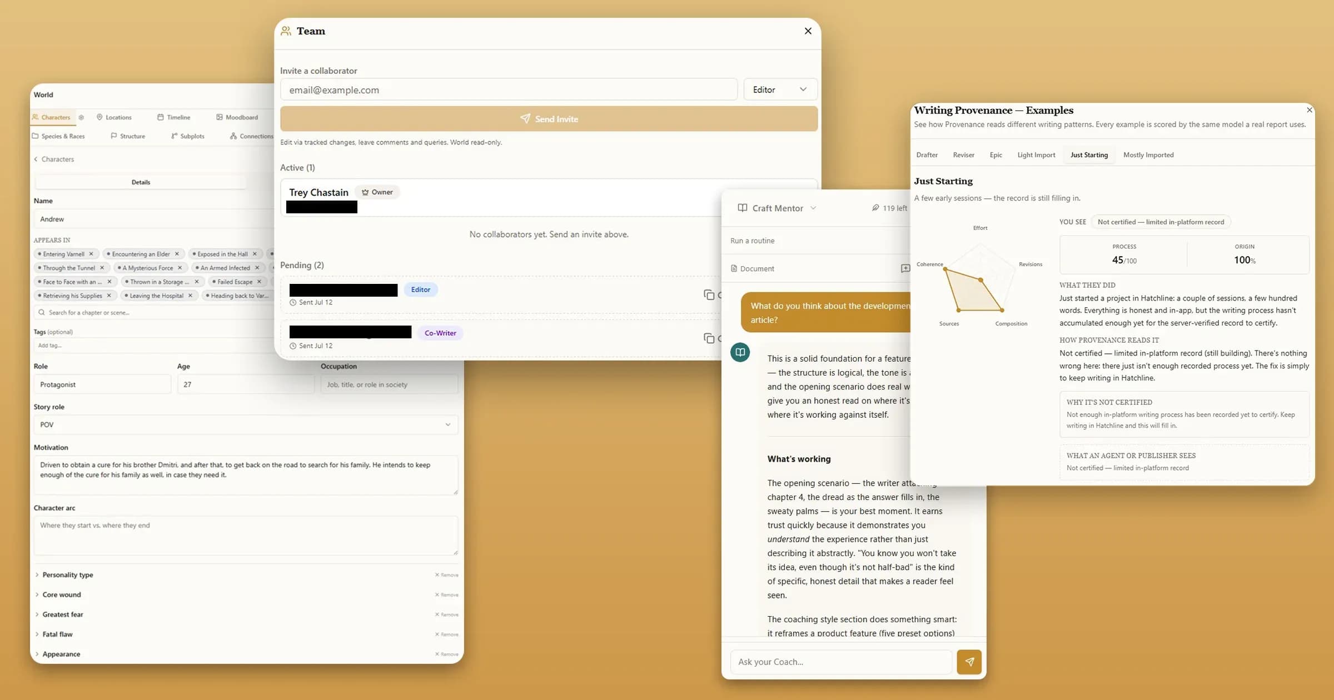Remove Encountering an Elder chip
The height and width of the screenshot is (700, 1334).
177,254
